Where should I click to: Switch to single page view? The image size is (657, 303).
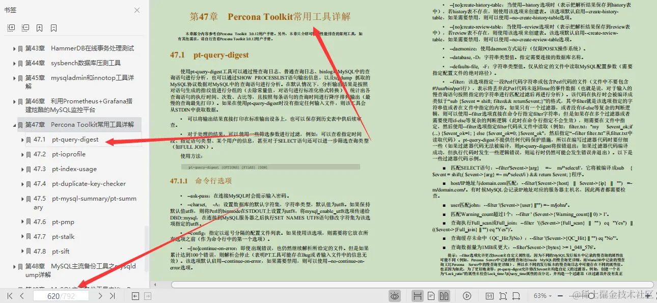[x=431, y=295]
